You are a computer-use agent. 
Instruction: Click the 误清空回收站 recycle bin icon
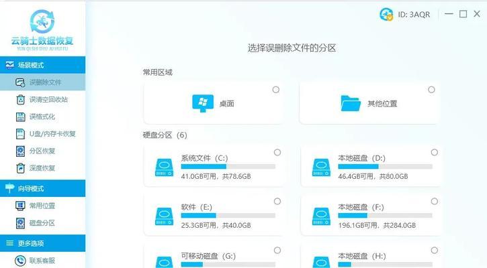(x=20, y=99)
